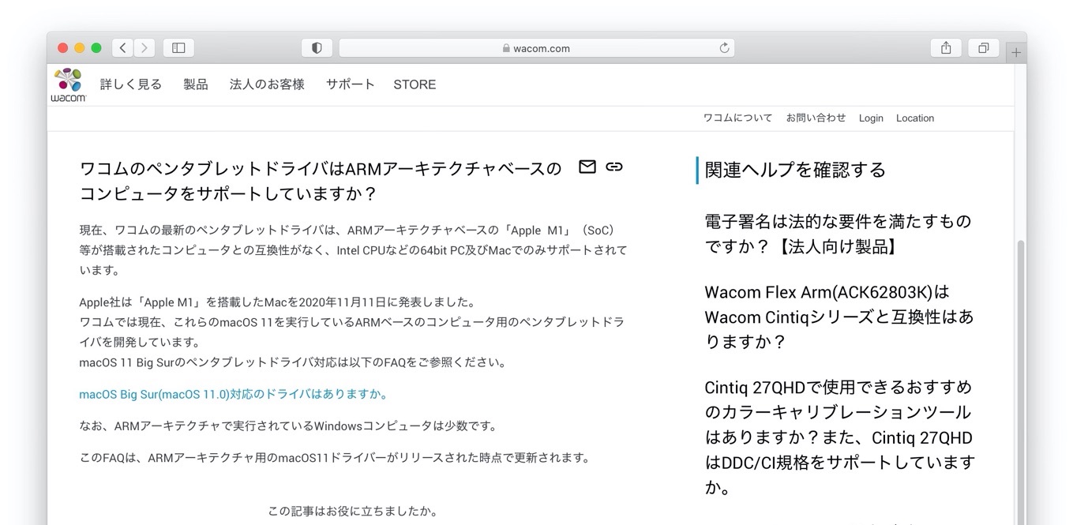Reload the page with the refresh icon
Image resolution: width=1073 pixels, height=525 pixels.
point(724,47)
